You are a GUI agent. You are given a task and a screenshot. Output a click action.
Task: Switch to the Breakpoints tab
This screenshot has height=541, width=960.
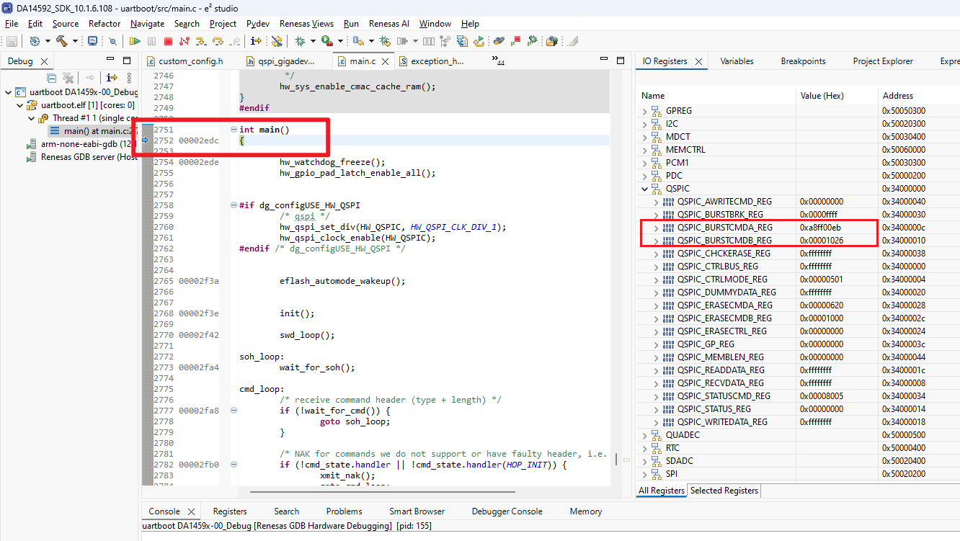pos(803,61)
